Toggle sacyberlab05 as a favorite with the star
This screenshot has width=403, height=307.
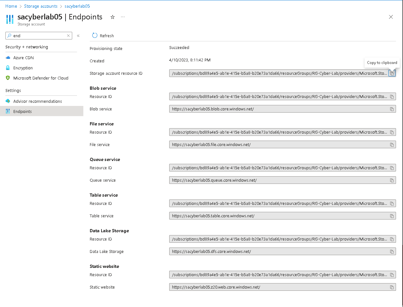coord(112,17)
